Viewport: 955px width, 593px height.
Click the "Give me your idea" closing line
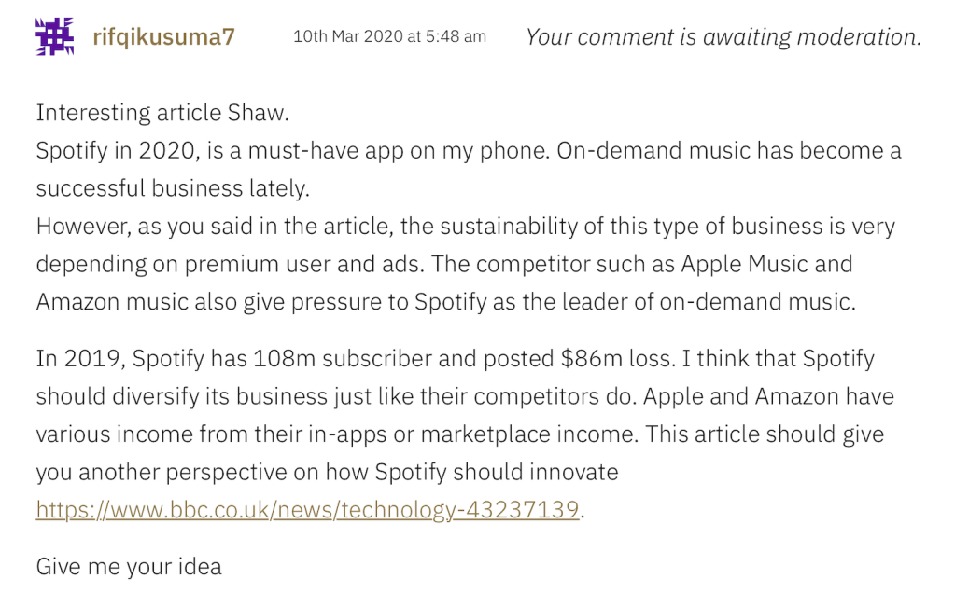[x=129, y=566]
